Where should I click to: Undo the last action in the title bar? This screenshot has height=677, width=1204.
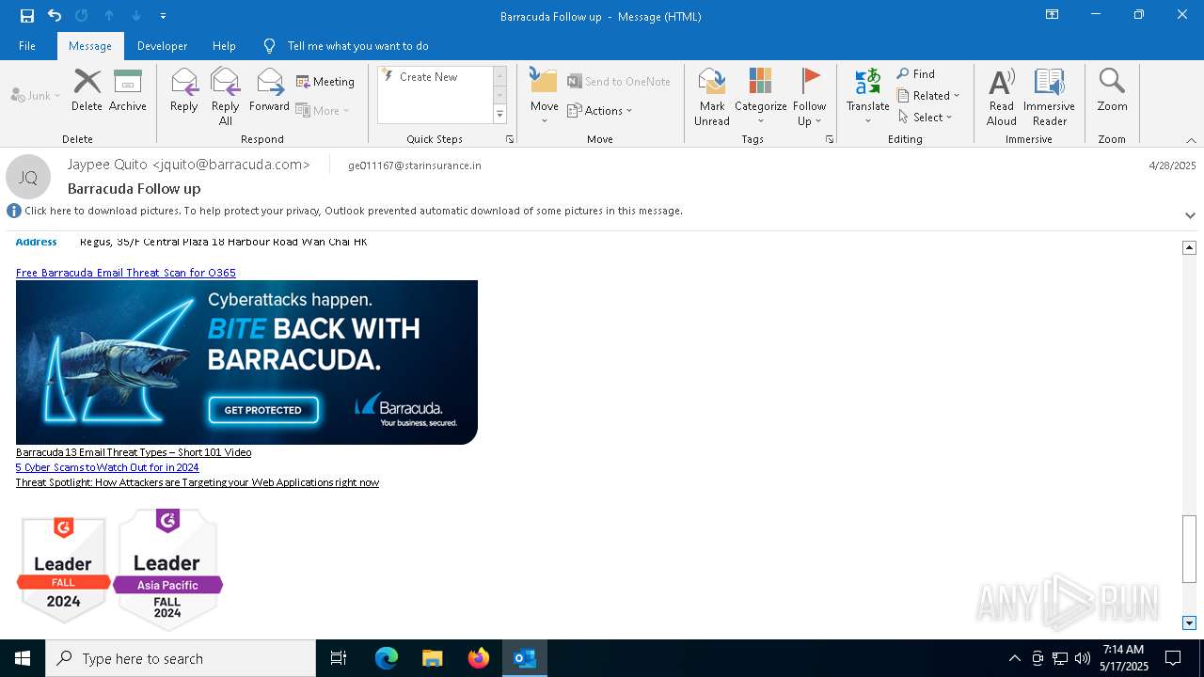55,16
